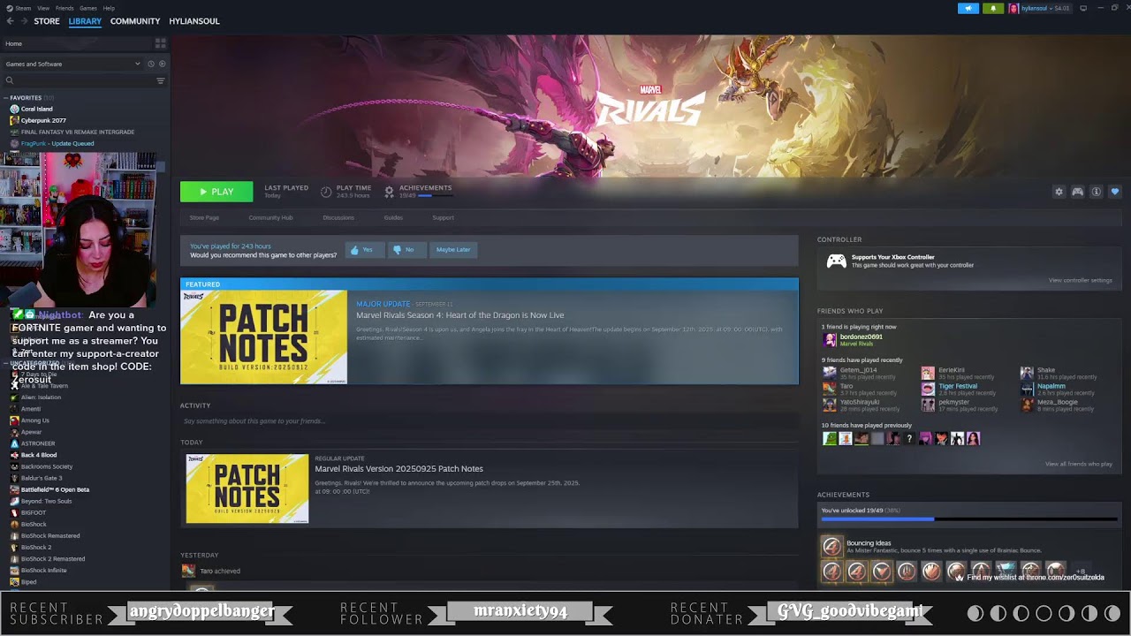The width and height of the screenshot is (1131, 636).
Task: Show game info icon for Marvel Rivals
Action: click(1097, 192)
